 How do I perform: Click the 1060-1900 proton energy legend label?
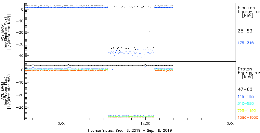coord(248,118)
